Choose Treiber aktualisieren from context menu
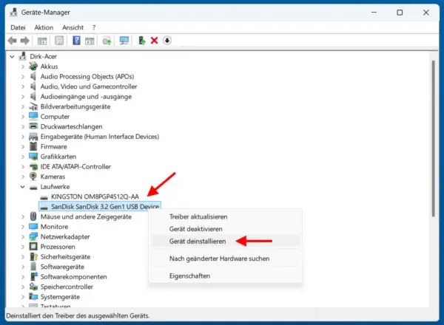This screenshot has height=325, width=444. (x=226, y=216)
